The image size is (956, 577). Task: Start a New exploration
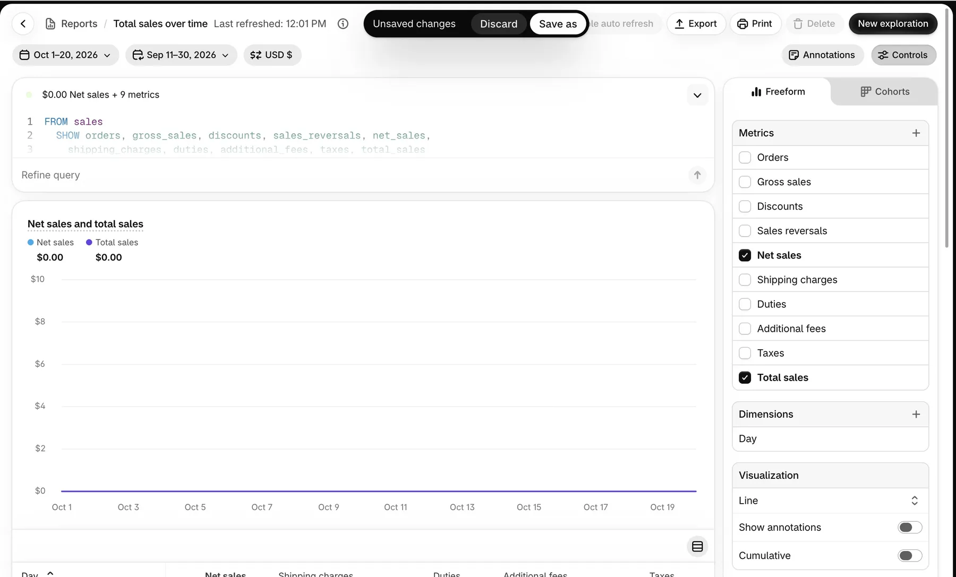click(x=893, y=24)
